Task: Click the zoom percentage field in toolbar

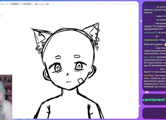Action: pyautogui.click(x=8, y=4)
